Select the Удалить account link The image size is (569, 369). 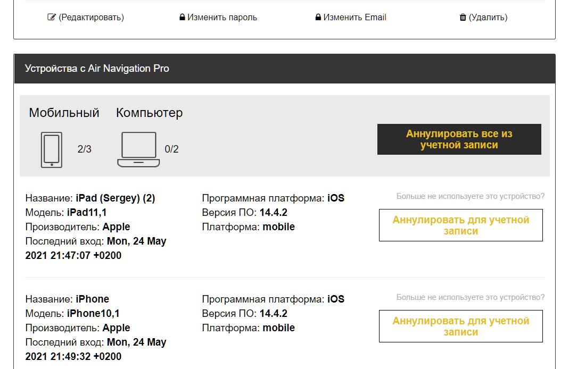pos(488,17)
